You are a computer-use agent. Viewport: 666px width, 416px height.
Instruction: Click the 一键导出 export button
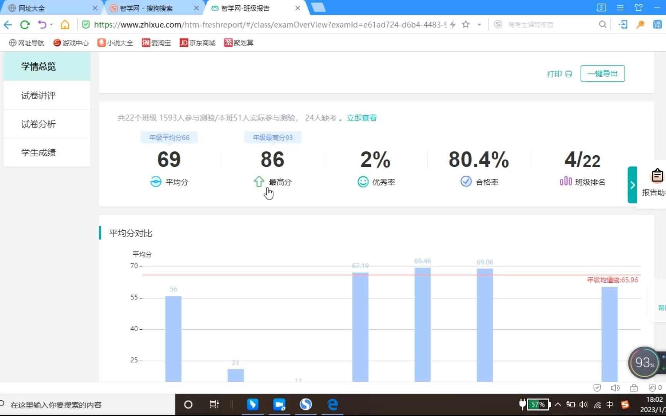pyautogui.click(x=602, y=74)
